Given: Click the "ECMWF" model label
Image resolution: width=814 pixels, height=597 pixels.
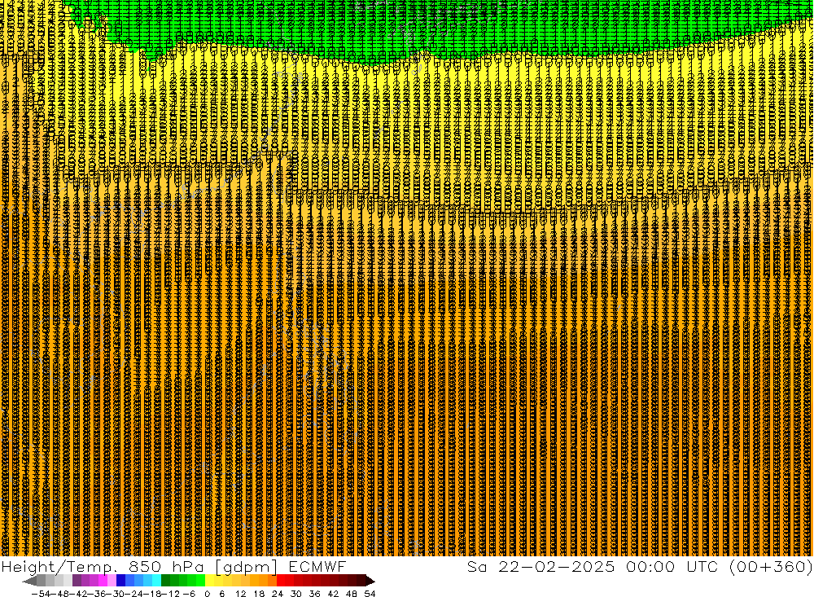Looking at the screenshot, I should pos(317,567).
